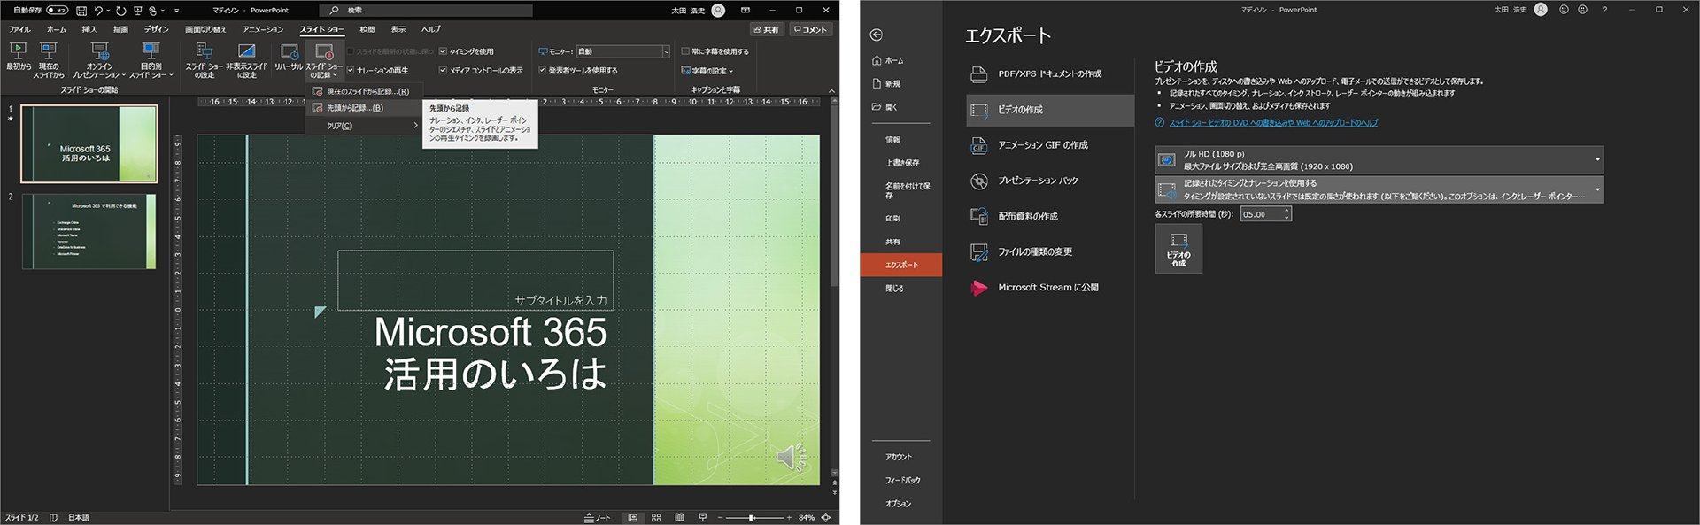Click the redo icon
Screen dimensions: 1700x525
(120, 11)
